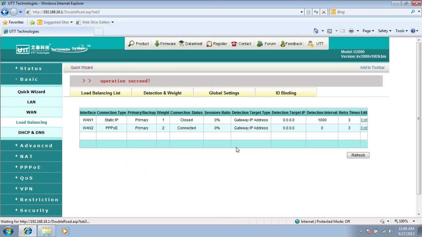Click the Forum people icon

tap(260, 43)
